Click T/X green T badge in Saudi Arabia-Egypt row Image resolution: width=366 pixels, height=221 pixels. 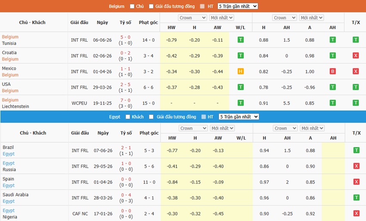point(356,198)
